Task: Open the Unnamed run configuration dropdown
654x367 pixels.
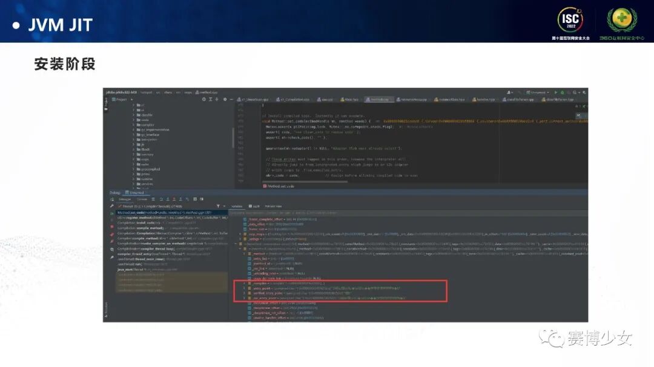Action: 538,93
